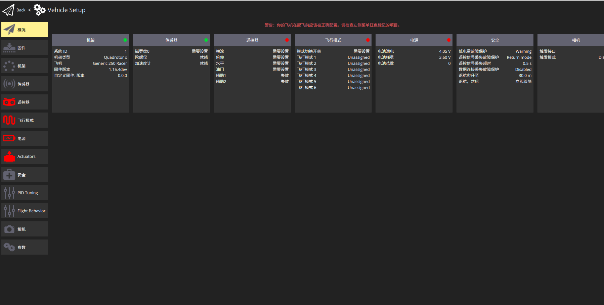Viewport: 604px width, 305px height.
Task: Click the 3.60 V battery empty value
Action: click(445, 57)
